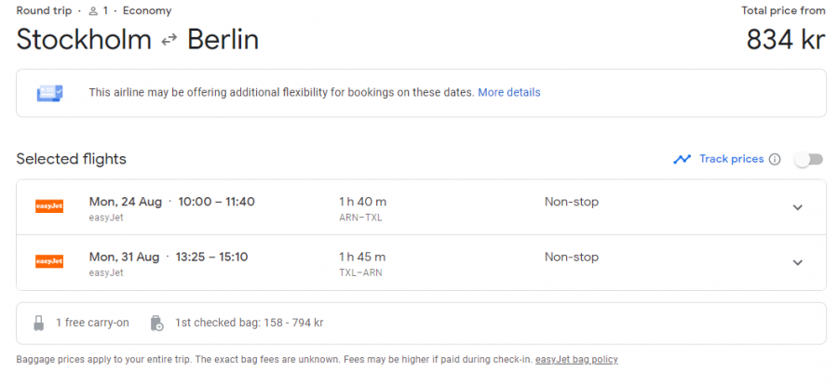The image size is (838, 384).
Task: Click the carry-on luggage icon
Action: [x=38, y=324]
